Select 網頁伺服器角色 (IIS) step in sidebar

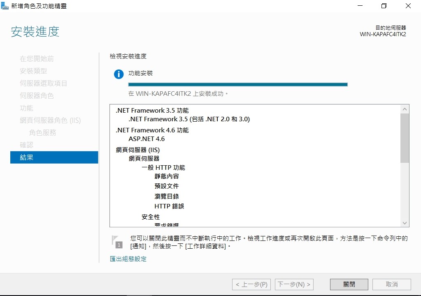pos(50,120)
